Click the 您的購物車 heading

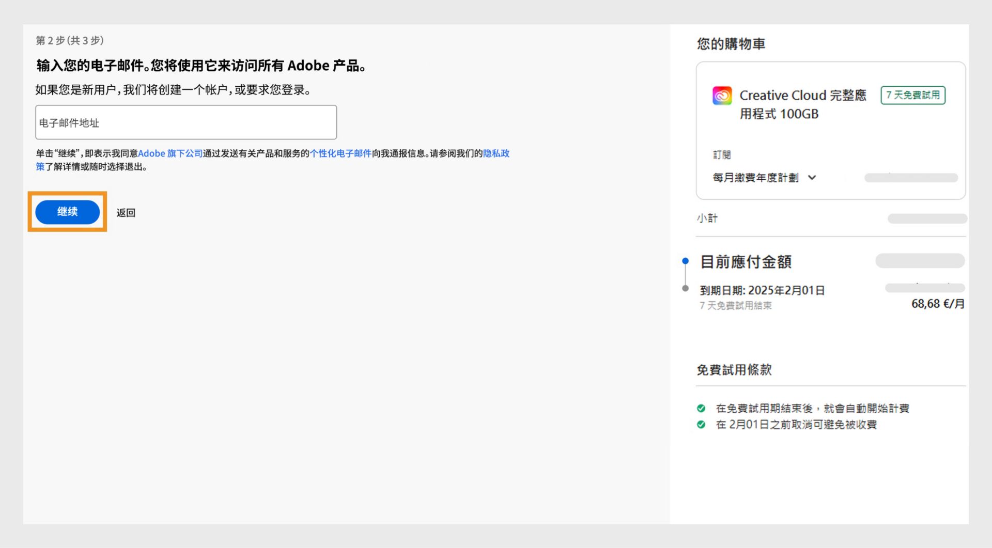pyautogui.click(x=731, y=44)
